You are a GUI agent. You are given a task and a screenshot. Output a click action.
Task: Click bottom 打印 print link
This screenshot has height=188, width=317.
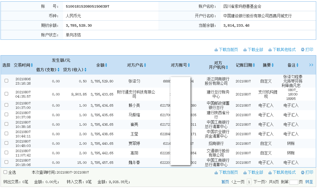(x=307, y=172)
